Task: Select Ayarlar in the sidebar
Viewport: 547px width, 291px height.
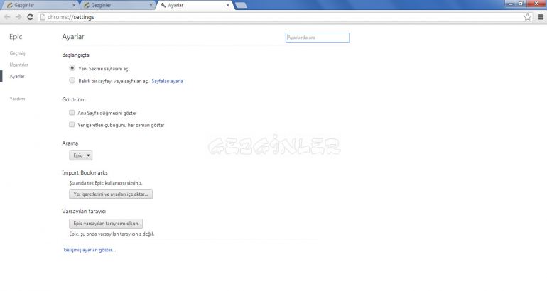Action: click(x=17, y=77)
